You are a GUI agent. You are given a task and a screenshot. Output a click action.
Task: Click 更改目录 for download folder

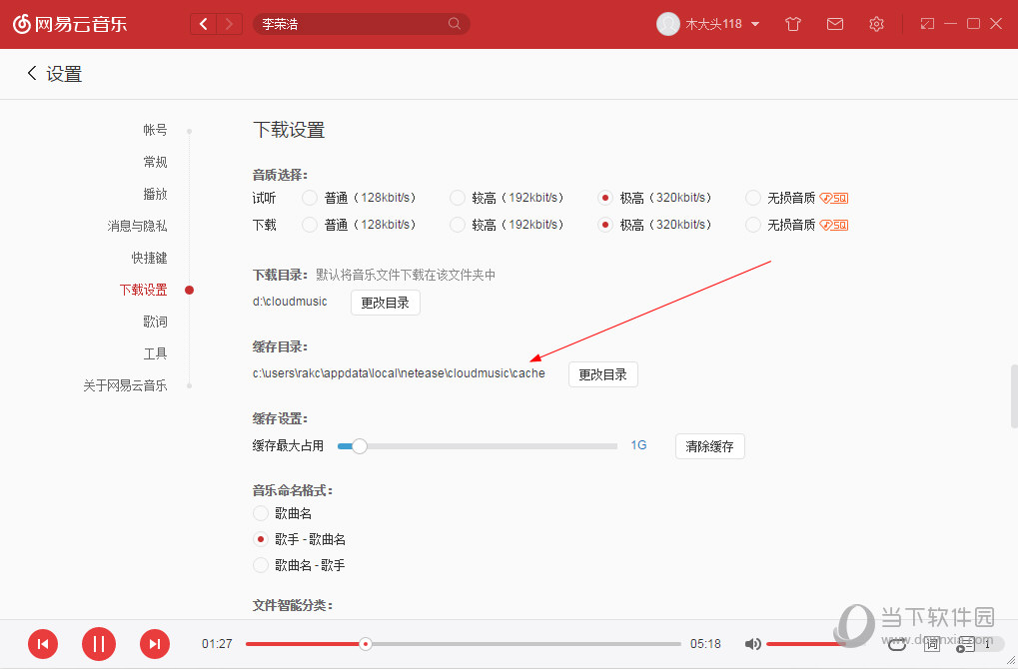coord(385,302)
